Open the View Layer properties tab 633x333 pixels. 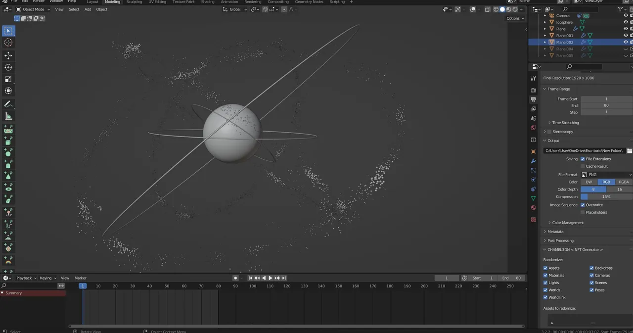pyautogui.click(x=533, y=109)
